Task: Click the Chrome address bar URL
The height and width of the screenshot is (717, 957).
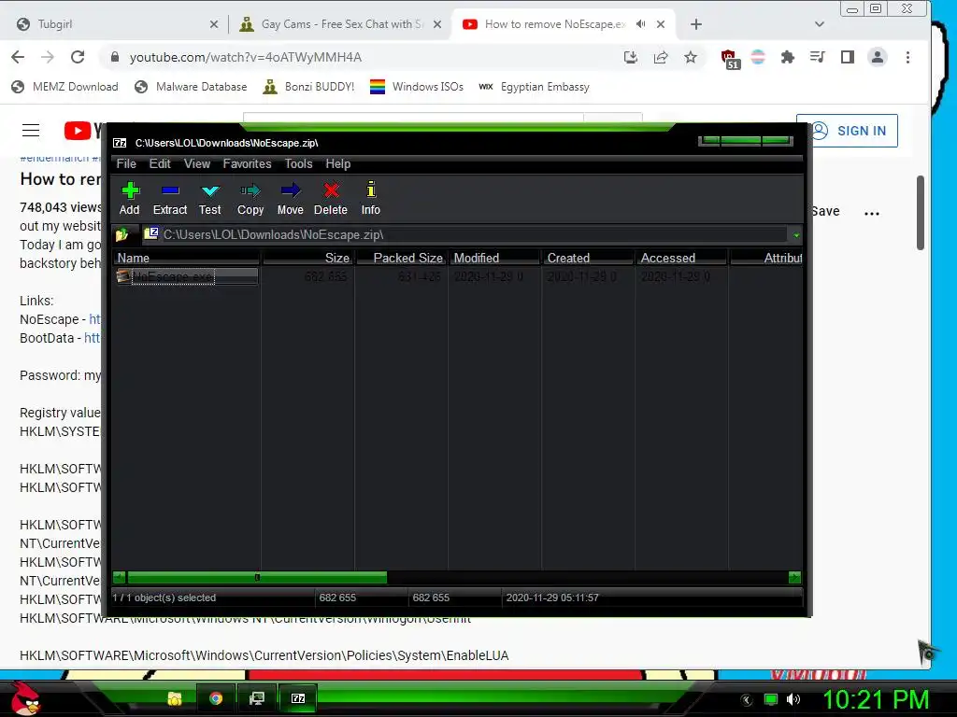Action: click(246, 57)
